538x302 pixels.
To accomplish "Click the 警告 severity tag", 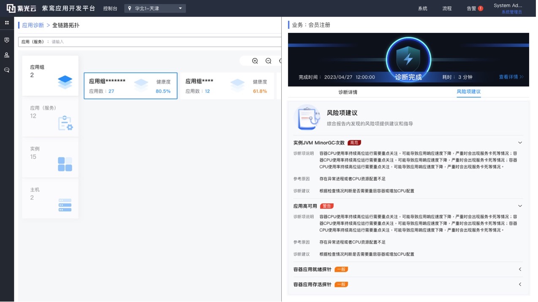I will click(328, 207).
